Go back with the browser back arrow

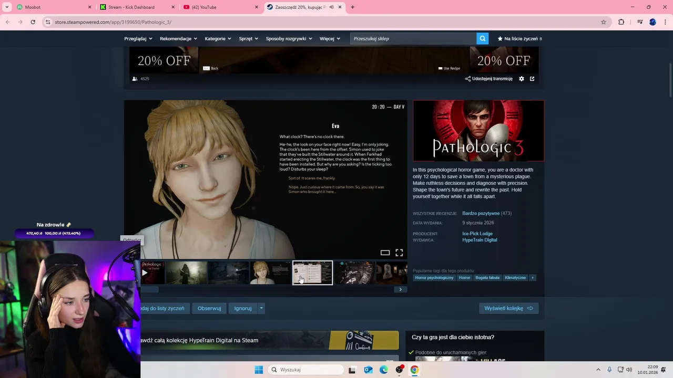pos(8,22)
